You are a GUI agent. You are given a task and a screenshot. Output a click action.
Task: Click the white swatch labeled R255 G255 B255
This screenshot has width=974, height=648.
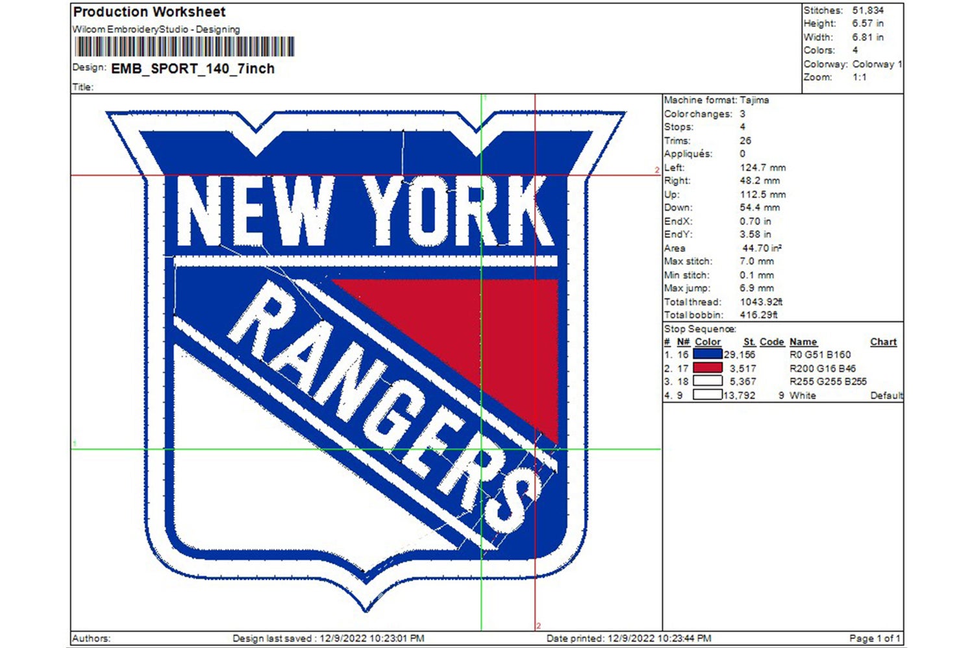[707, 381]
